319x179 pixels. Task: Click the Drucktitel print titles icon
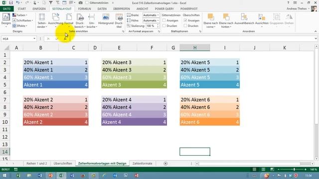tap(119, 17)
